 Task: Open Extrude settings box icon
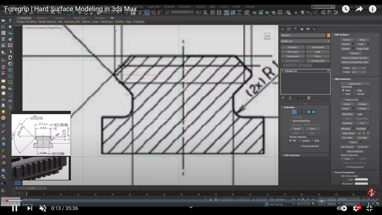click(353, 44)
